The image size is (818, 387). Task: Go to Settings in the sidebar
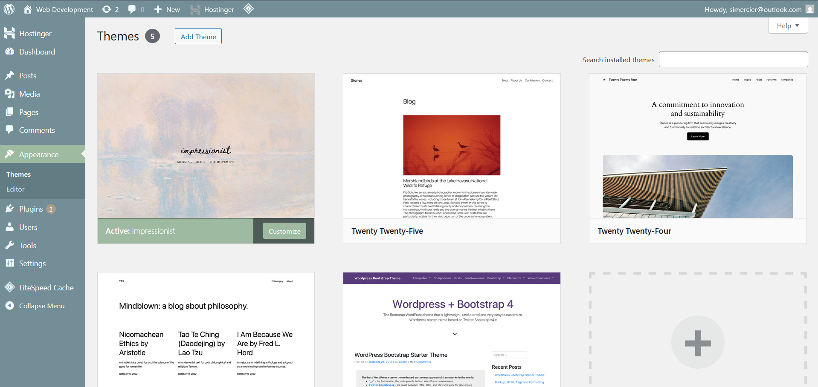pos(32,264)
